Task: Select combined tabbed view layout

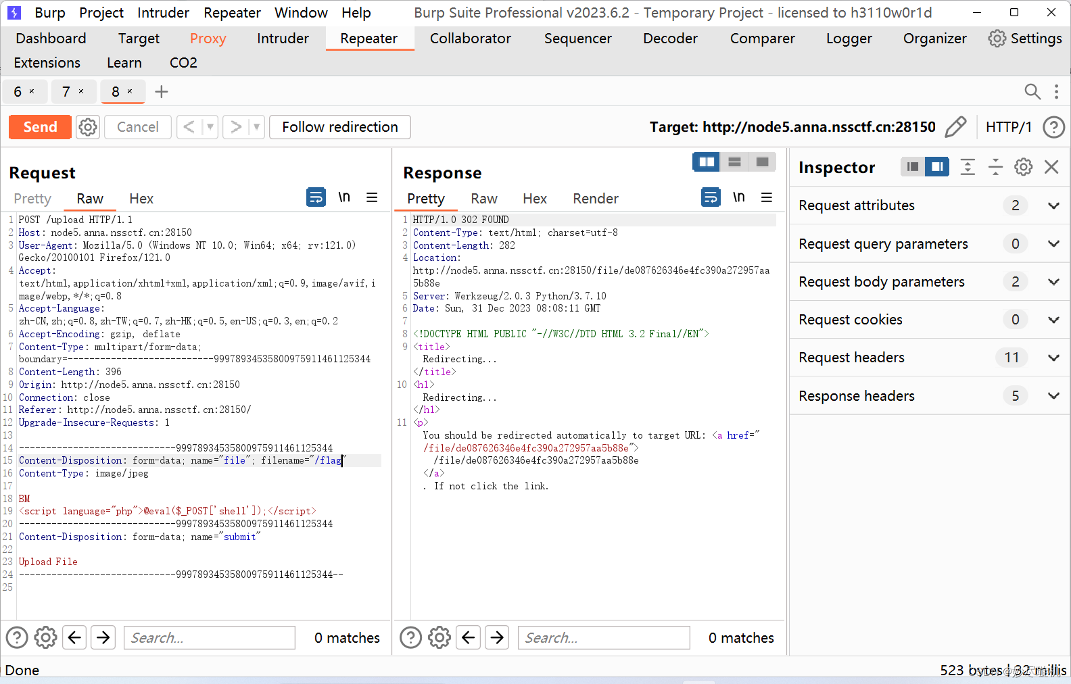Action: click(763, 162)
